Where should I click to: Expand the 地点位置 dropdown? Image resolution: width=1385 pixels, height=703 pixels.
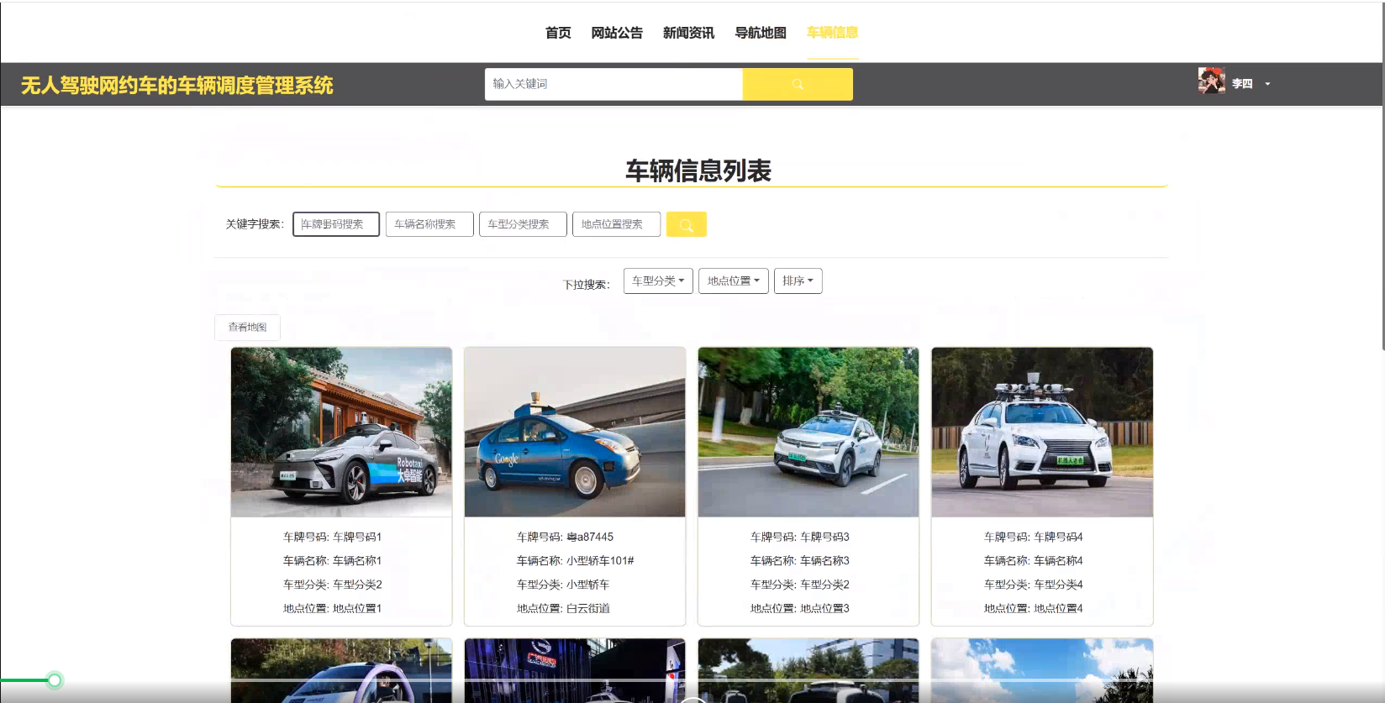(734, 281)
